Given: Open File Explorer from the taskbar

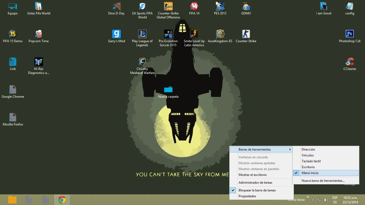Looking at the screenshot, I should (x=12, y=200).
